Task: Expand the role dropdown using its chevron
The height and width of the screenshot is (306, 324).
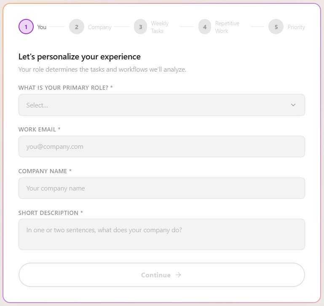Action: (293, 105)
